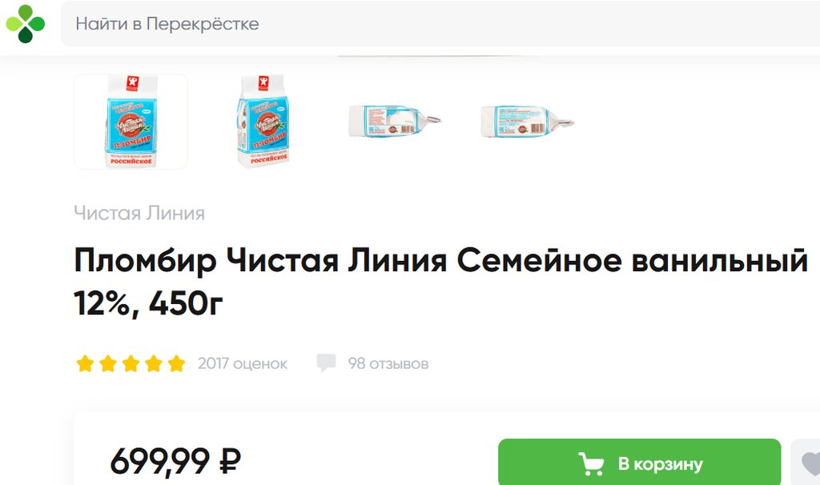Click the Пломбир Чистая Линия product title
The image size is (820, 485).
point(441,281)
